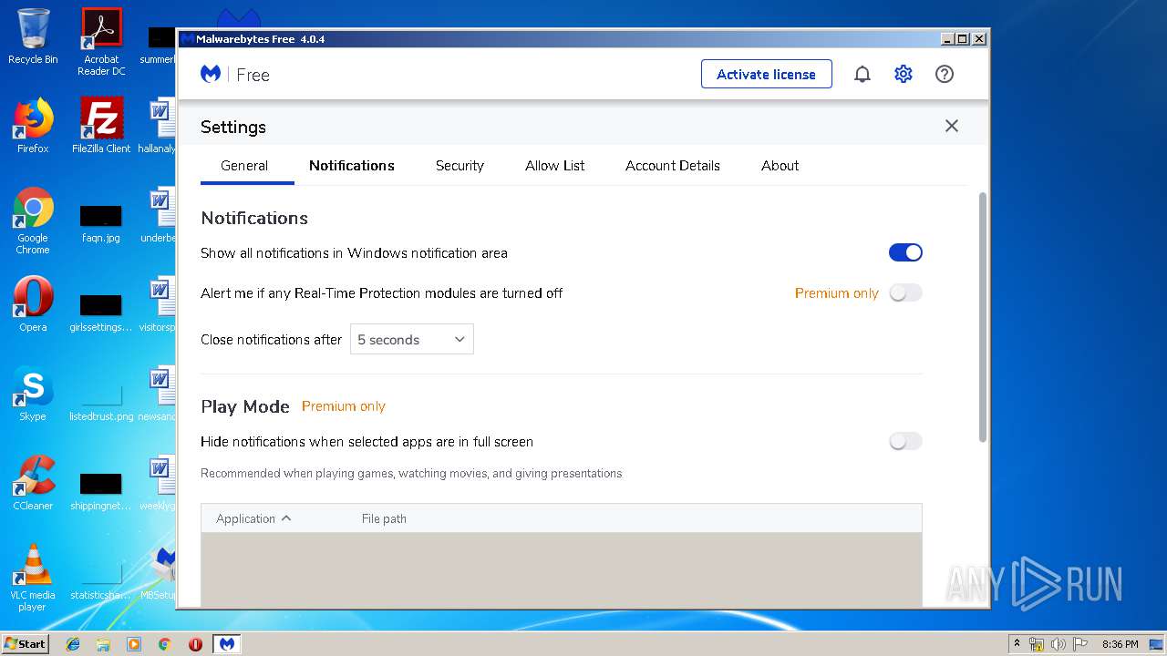
Task: Open Account Details tab
Action: point(673,166)
